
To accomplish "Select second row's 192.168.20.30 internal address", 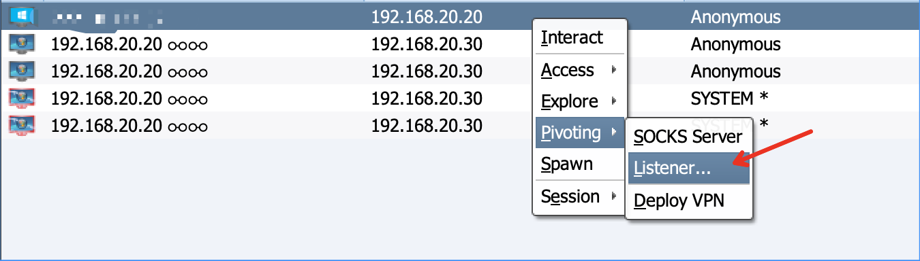I will (x=427, y=45).
